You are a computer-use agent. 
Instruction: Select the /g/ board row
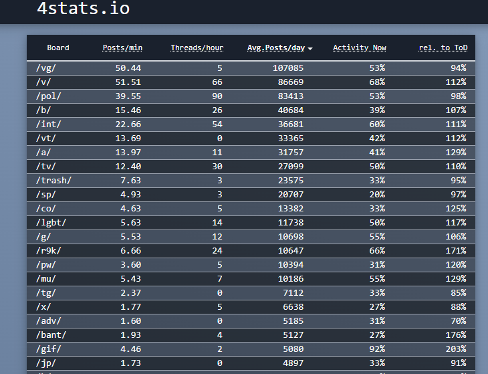pyautogui.click(x=251, y=237)
